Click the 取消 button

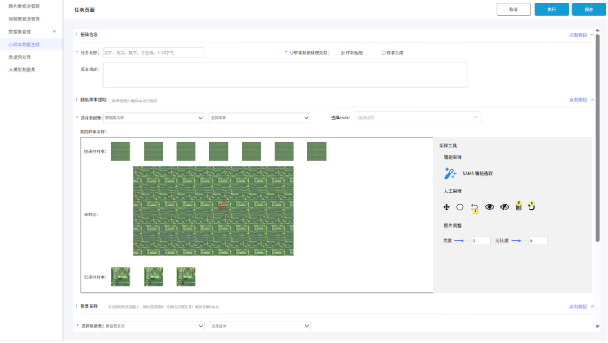513,10
